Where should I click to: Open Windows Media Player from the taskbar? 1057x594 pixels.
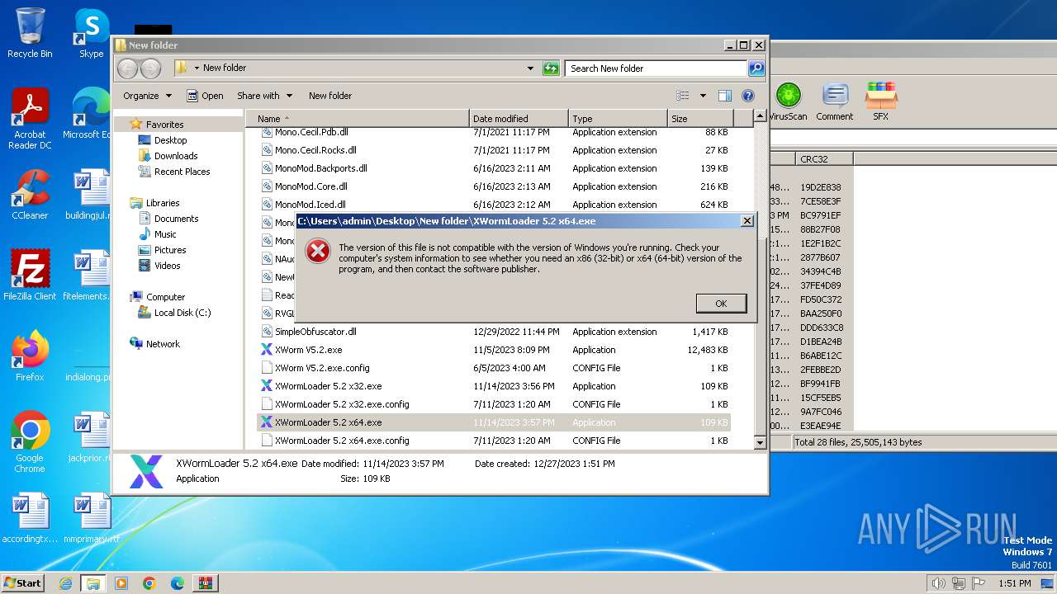(x=121, y=583)
